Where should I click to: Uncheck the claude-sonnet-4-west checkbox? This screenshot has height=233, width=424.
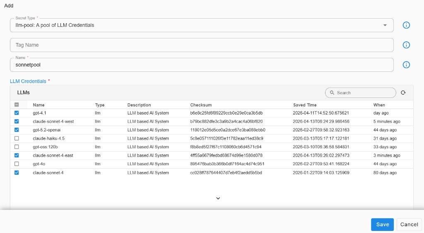(17, 121)
